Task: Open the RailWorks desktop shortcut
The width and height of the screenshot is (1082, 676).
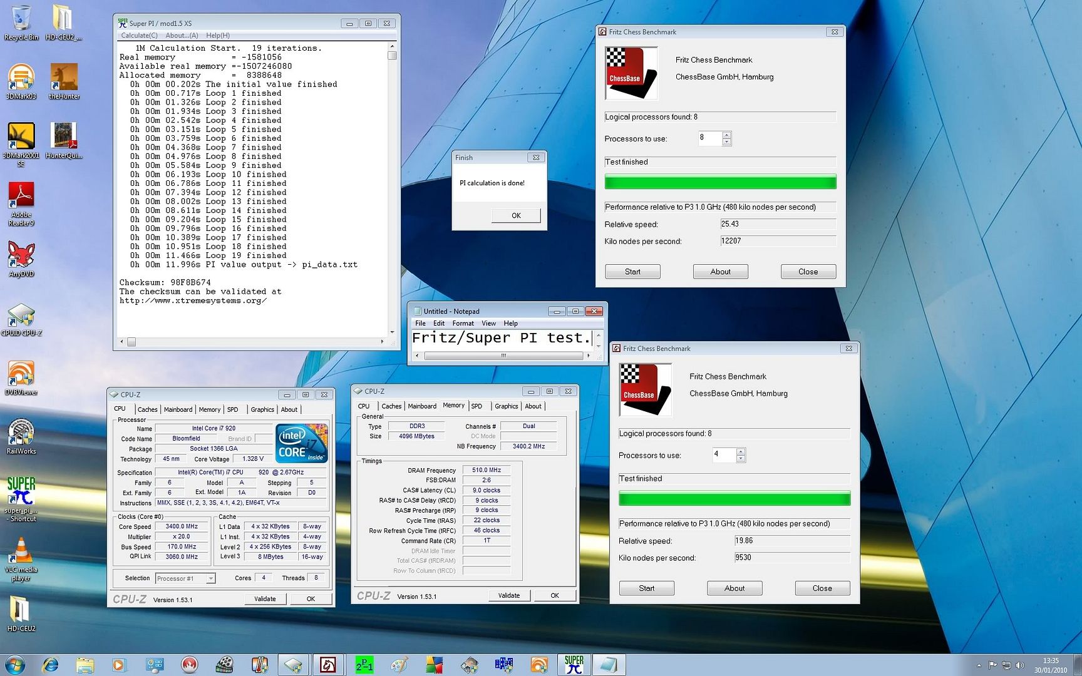Action: [21, 437]
